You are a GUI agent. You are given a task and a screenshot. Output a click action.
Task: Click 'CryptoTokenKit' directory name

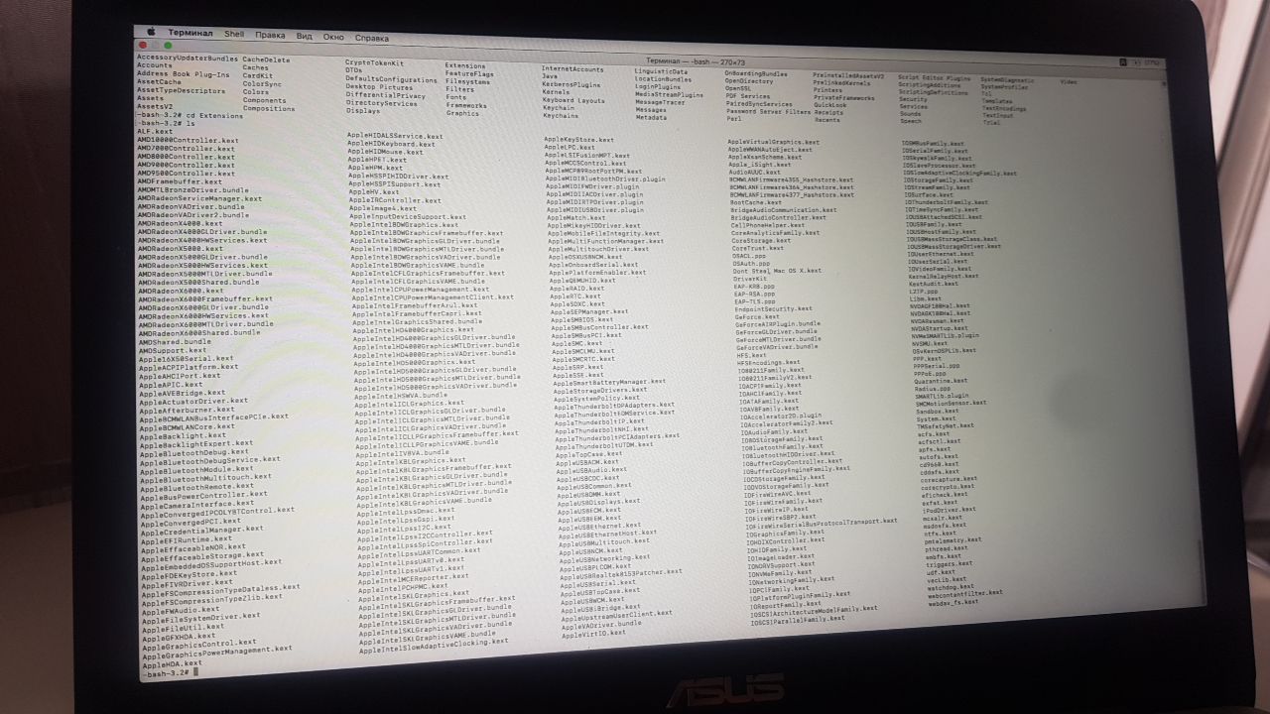click(374, 62)
